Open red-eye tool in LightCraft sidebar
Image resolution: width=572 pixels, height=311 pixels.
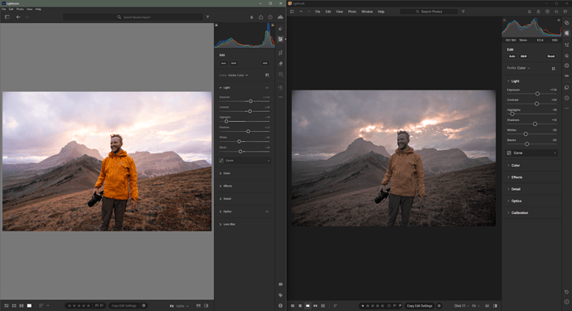[566, 76]
